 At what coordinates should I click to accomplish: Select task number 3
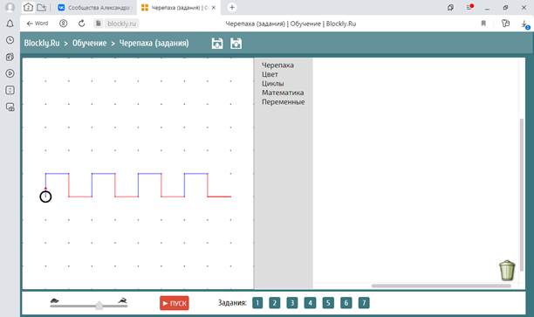292,303
